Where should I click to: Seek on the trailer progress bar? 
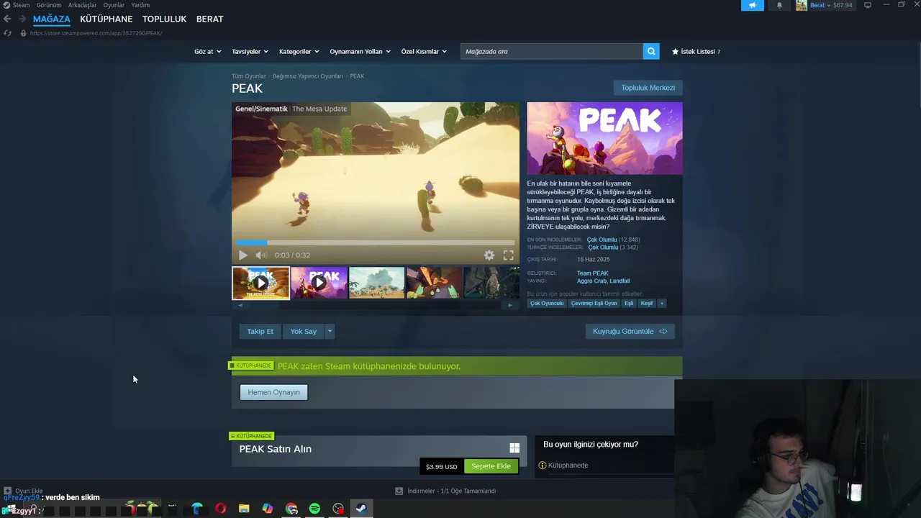pos(376,242)
